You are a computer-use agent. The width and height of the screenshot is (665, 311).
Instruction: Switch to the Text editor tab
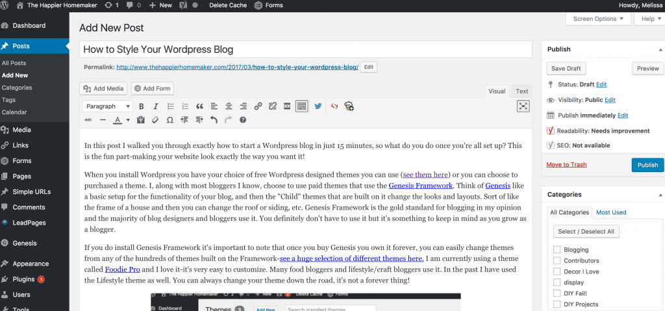tap(521, 91)
